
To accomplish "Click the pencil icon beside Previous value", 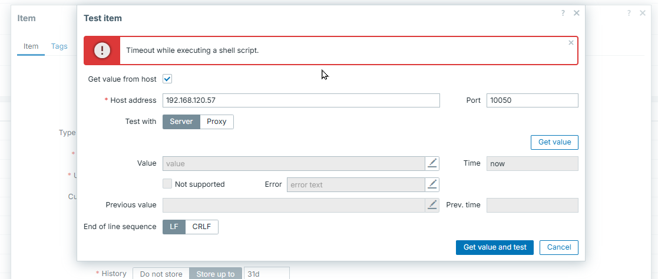I will [432, 205].
